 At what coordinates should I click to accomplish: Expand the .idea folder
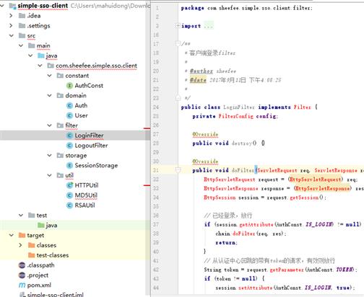point(11,16)
